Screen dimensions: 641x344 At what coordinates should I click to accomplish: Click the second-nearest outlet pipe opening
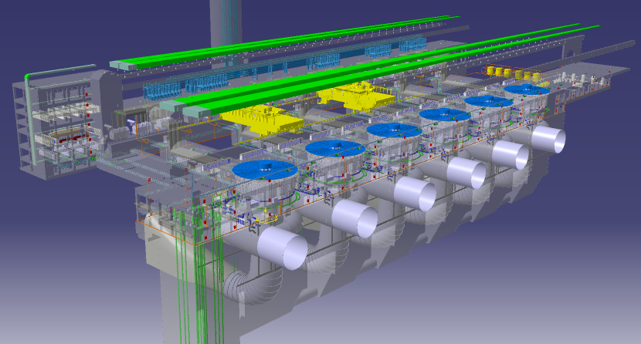pos(356,221)
